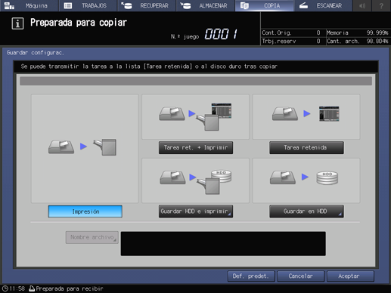This screenshot has width=391, height=293.
Task: Open help with the question mark icon
Action: click(381, 5)
